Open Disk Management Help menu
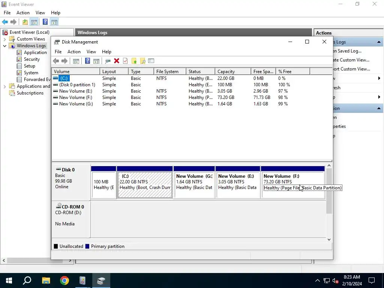Viewport: 384px width, 288px height. pyautogui.click(x=106, y=52)
